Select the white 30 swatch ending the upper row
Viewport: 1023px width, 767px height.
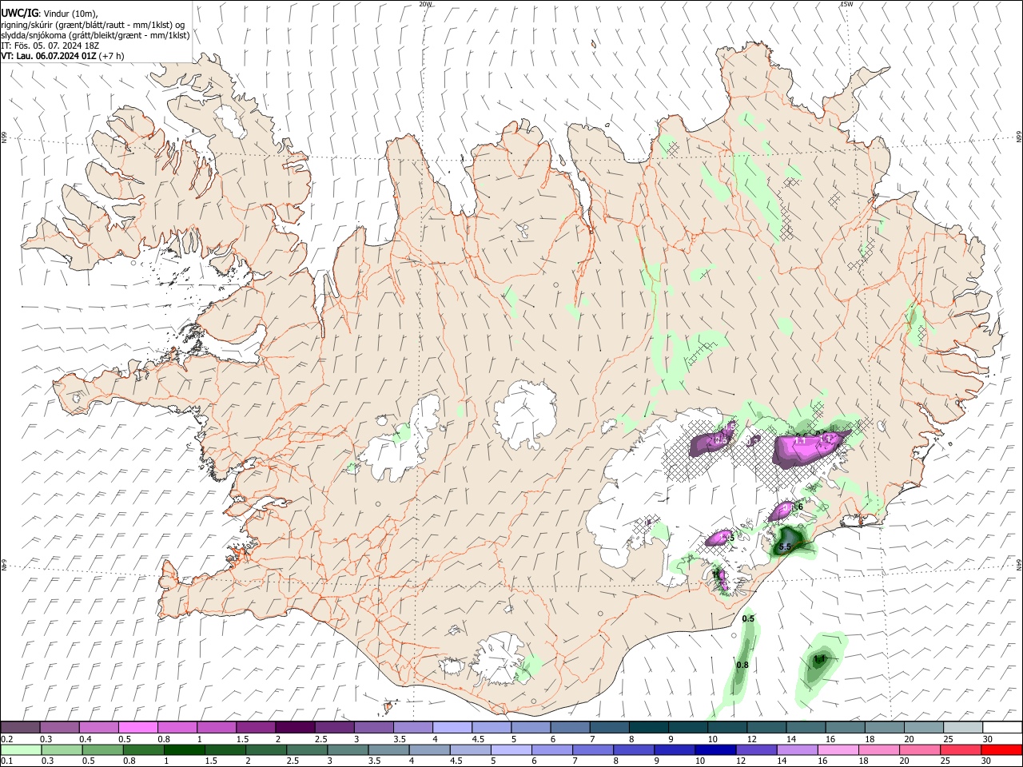tap(1001, 728)
